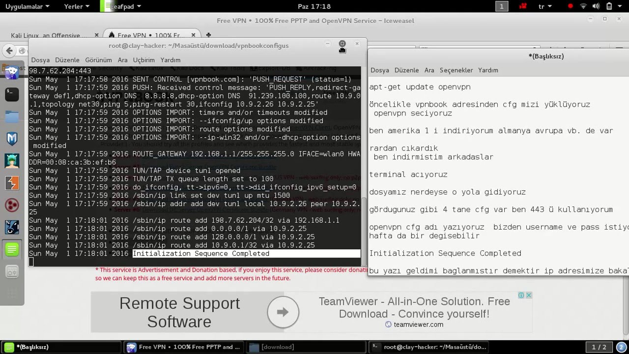The width and height of the screenshot is (629, 354).
Task: Open Leafpad Düzenle menu
Action: (406, 70)
